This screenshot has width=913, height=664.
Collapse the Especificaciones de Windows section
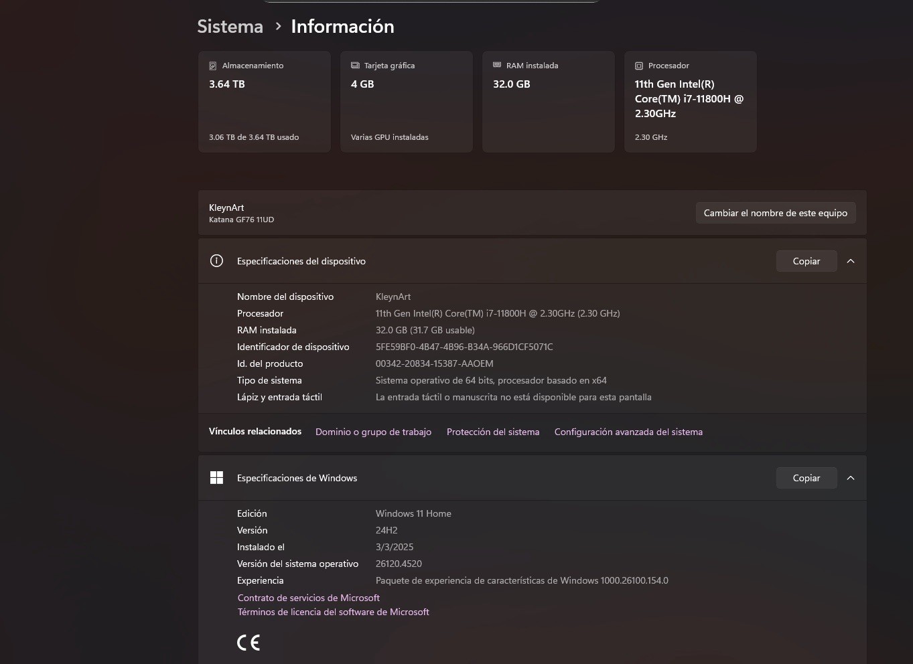click(851, 478)
